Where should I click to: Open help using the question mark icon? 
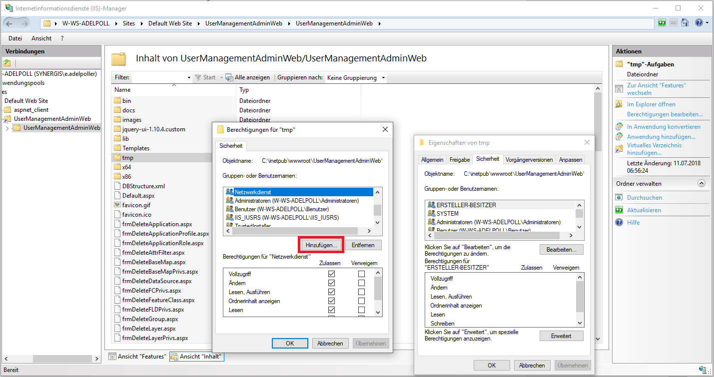pyautogui.click(x=698, y=22)
